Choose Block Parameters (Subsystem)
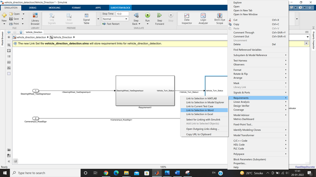This screenshot has height=177, width=316. coord(258,160)
